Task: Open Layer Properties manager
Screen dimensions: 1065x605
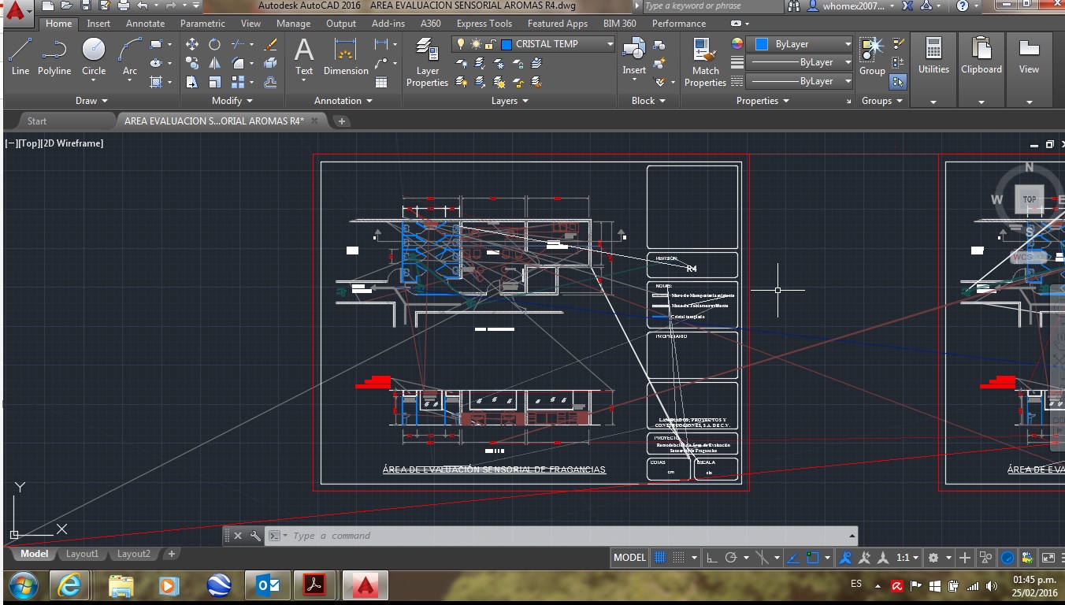Action: coord(427,61)
